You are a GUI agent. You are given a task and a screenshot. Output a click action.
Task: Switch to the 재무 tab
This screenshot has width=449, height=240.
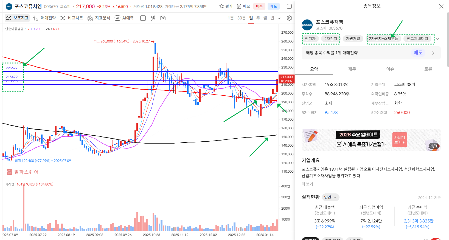point(352,69)
